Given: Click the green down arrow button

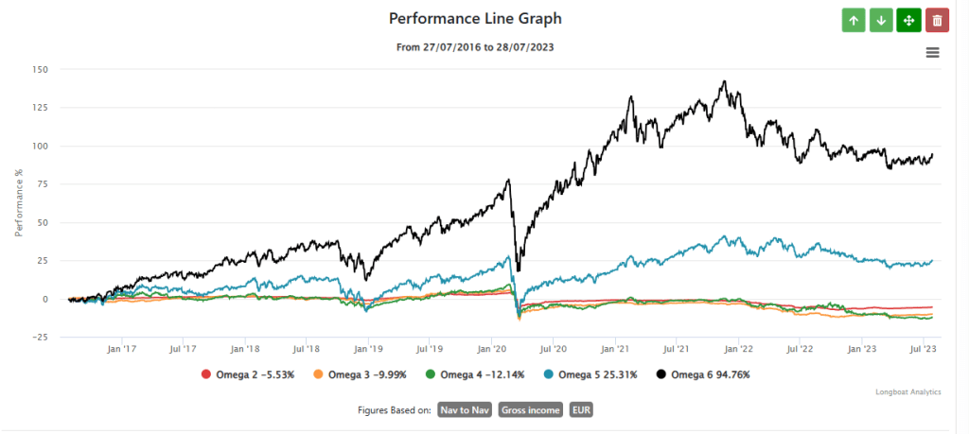Looking at the screenshot, I should [x=881, y=20].
